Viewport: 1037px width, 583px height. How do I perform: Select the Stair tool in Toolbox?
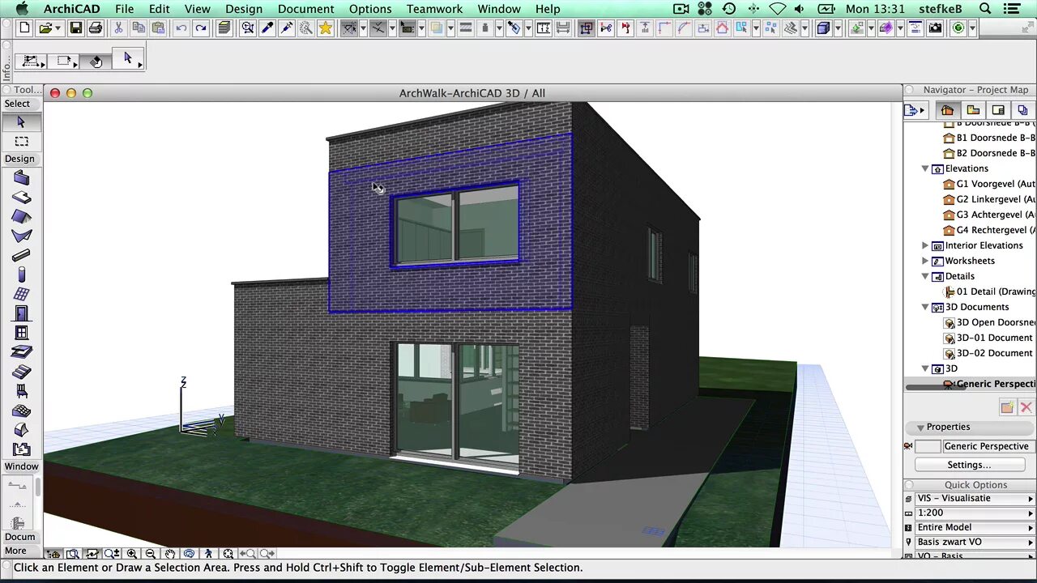coord(21,372)
